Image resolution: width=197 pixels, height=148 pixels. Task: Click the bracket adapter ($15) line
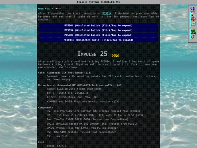[x=83, y=102]
